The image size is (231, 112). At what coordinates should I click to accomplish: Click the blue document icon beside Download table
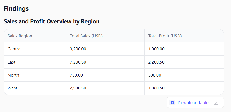[x=172, y=102]
